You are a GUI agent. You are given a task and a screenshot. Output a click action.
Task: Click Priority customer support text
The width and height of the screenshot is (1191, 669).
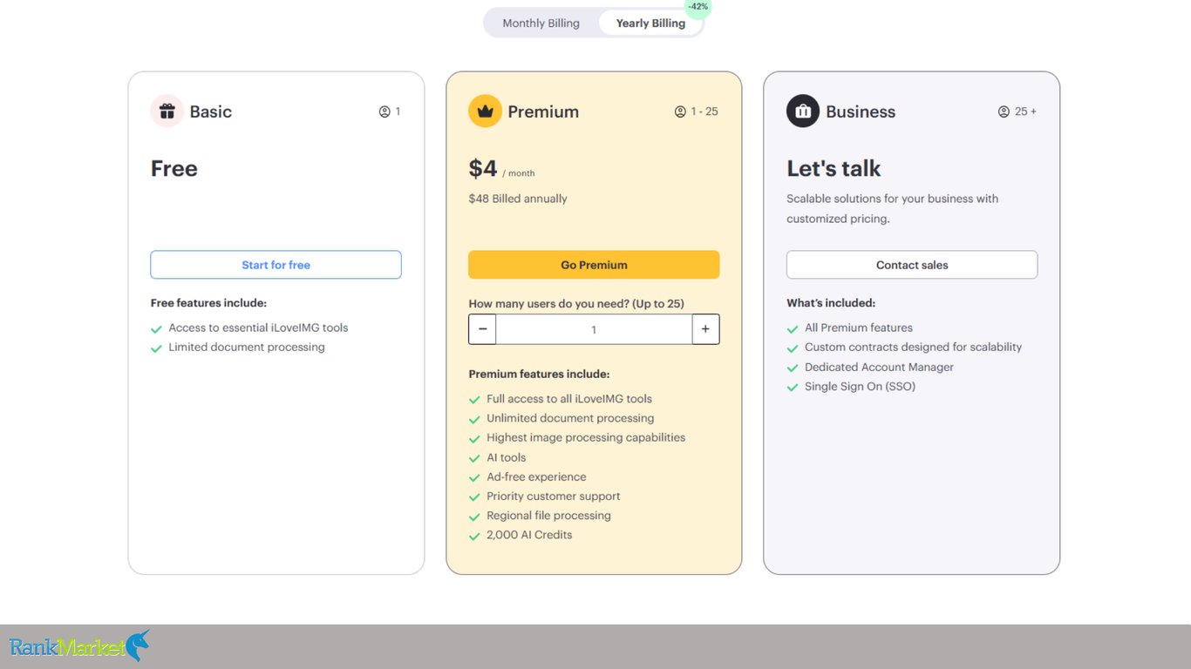click(x=554, y=497)
